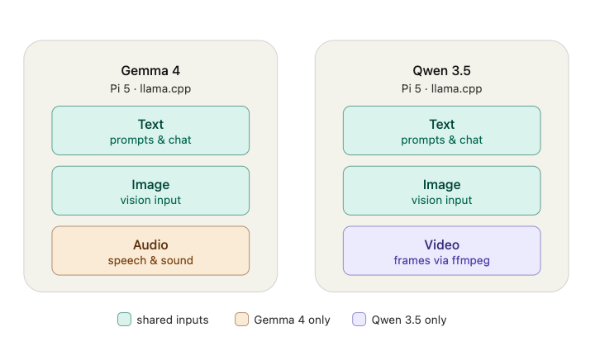Screen dimensions: 595x351
Task: Click the Qwen 3.5 heading
Action: [441, 70]
